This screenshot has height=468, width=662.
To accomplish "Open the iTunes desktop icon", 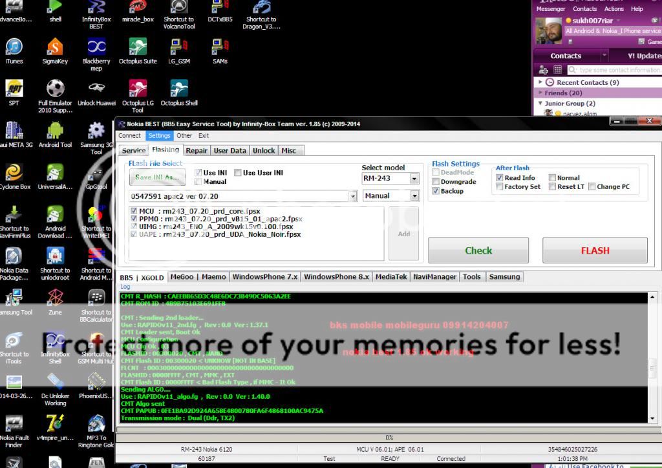I will click(14, 50).
